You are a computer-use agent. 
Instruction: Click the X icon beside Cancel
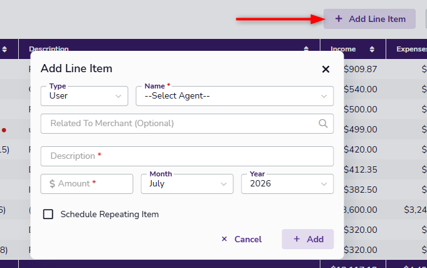pos(224,239)
